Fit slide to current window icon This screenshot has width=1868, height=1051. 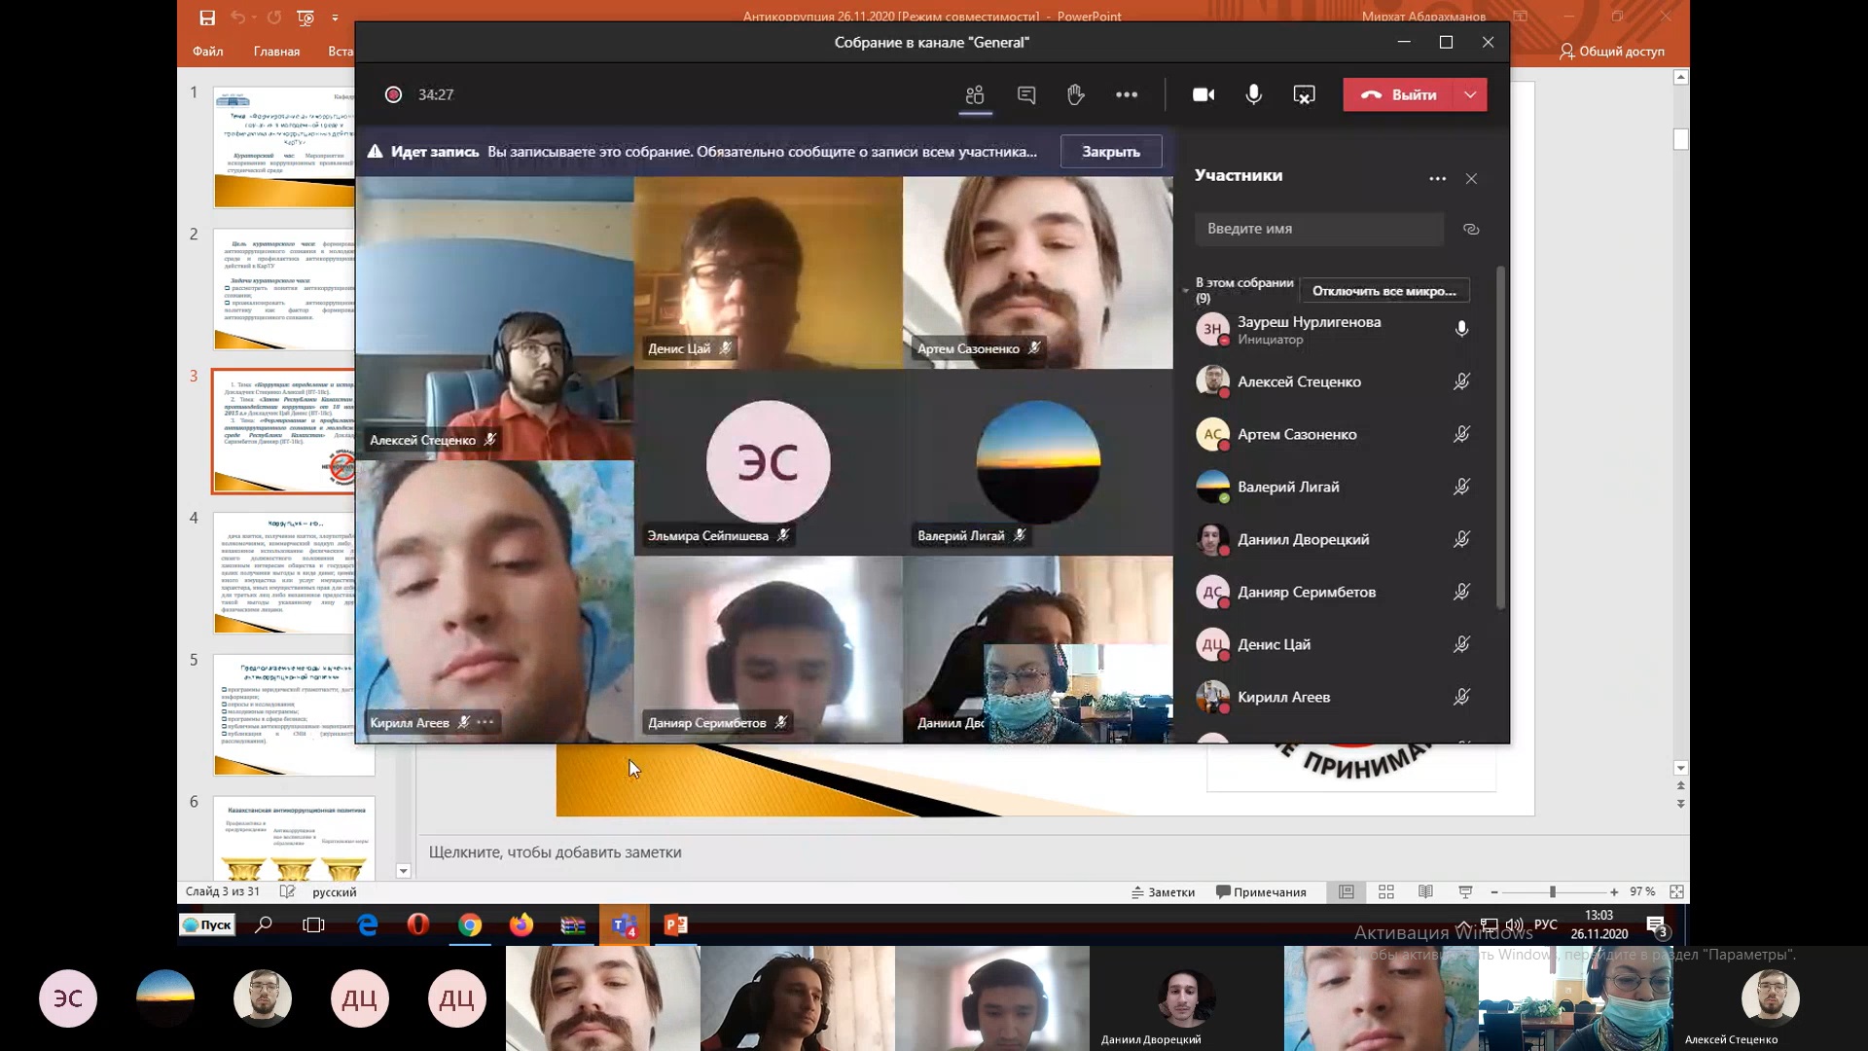1676,892
